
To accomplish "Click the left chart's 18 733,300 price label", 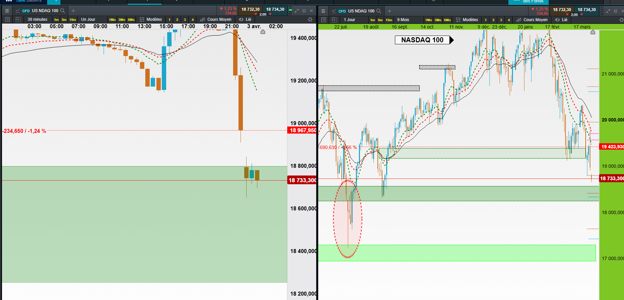I will point(302,180).
